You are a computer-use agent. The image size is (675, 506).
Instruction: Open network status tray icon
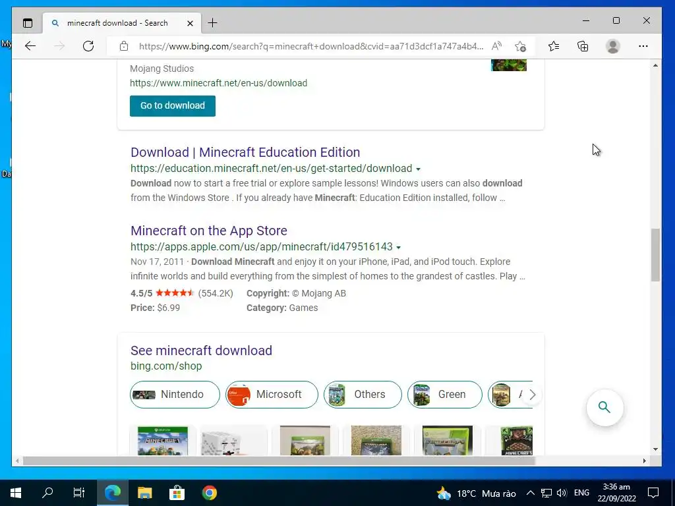point(546,493)
